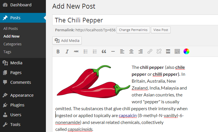Image resolution: width=218 pixels, height=132 pixels.
Task: Open Plugins in the sidebar
Action: tap(23, 105)
